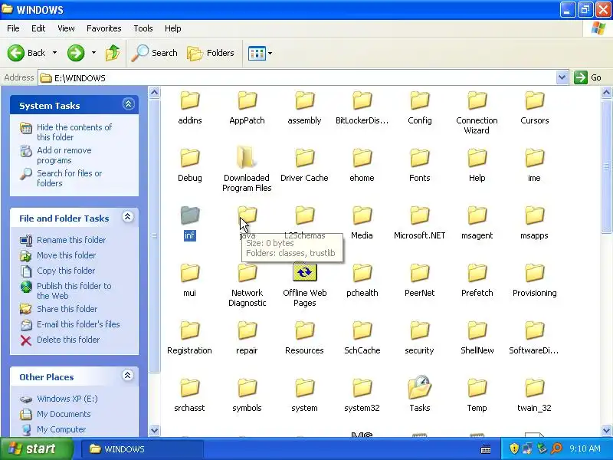Click Share this folder
The height and width of the screenshot is (460, 613).
coord(67,309)
